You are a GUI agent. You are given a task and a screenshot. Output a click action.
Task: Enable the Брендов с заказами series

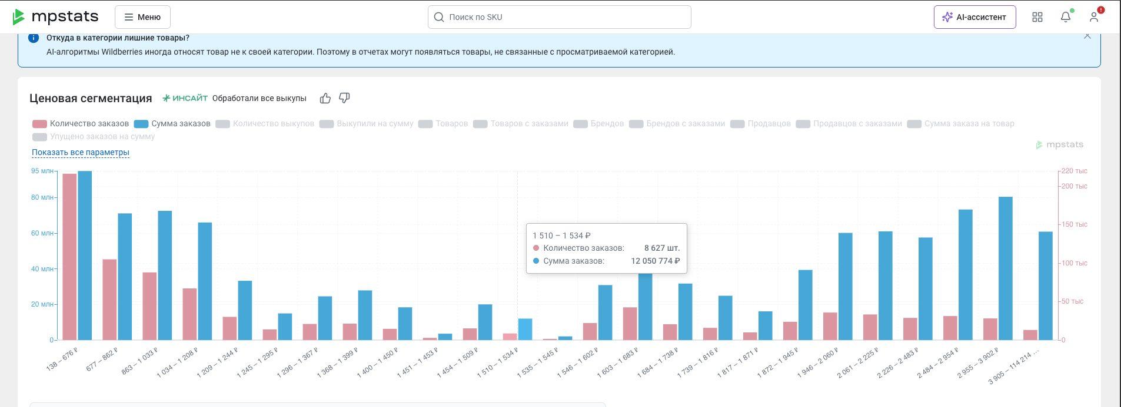(677, 124)
